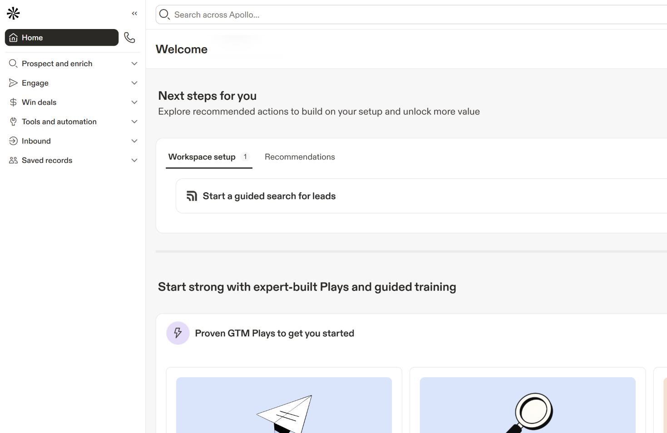Viewport: 667px width, 433px height.
Task: Open the magnifying glass Play thumbnail
Action: tap(527, 405)
